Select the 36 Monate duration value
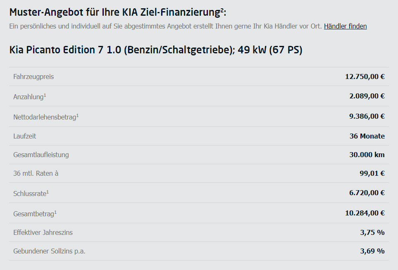This screenshot has width=398, height=270. click(367, 136)
